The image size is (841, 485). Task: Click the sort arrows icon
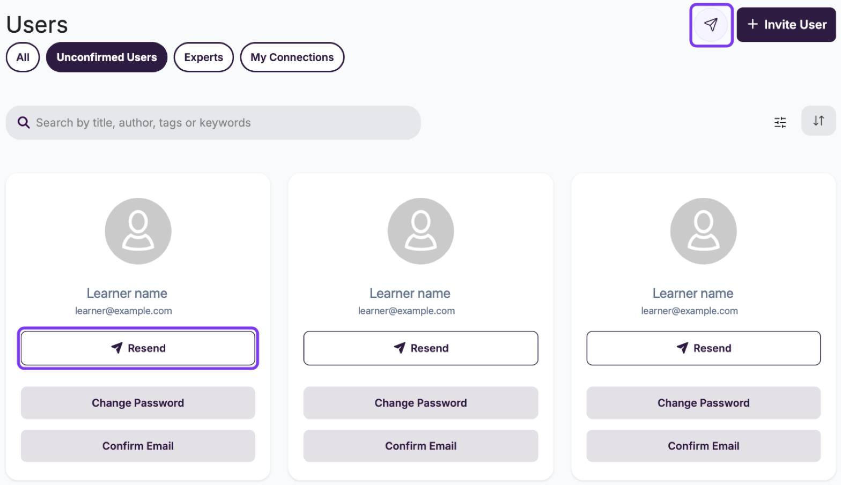point(818,121)
